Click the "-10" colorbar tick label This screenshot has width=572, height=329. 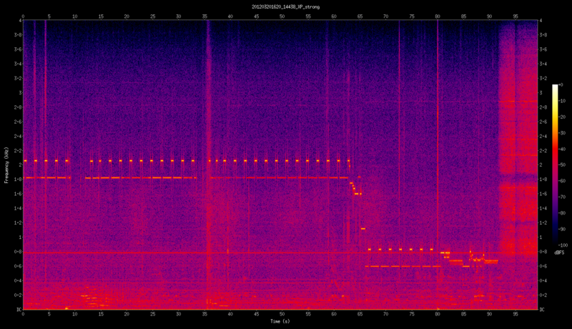click(x=561, y=101)
